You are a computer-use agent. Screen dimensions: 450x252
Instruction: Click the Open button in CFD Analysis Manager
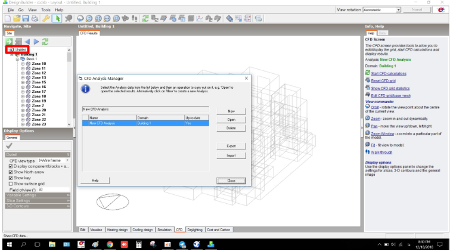coord(231,120)
